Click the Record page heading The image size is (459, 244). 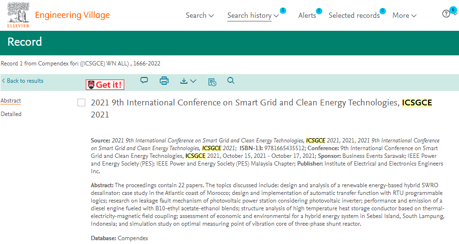pos(25,42)
